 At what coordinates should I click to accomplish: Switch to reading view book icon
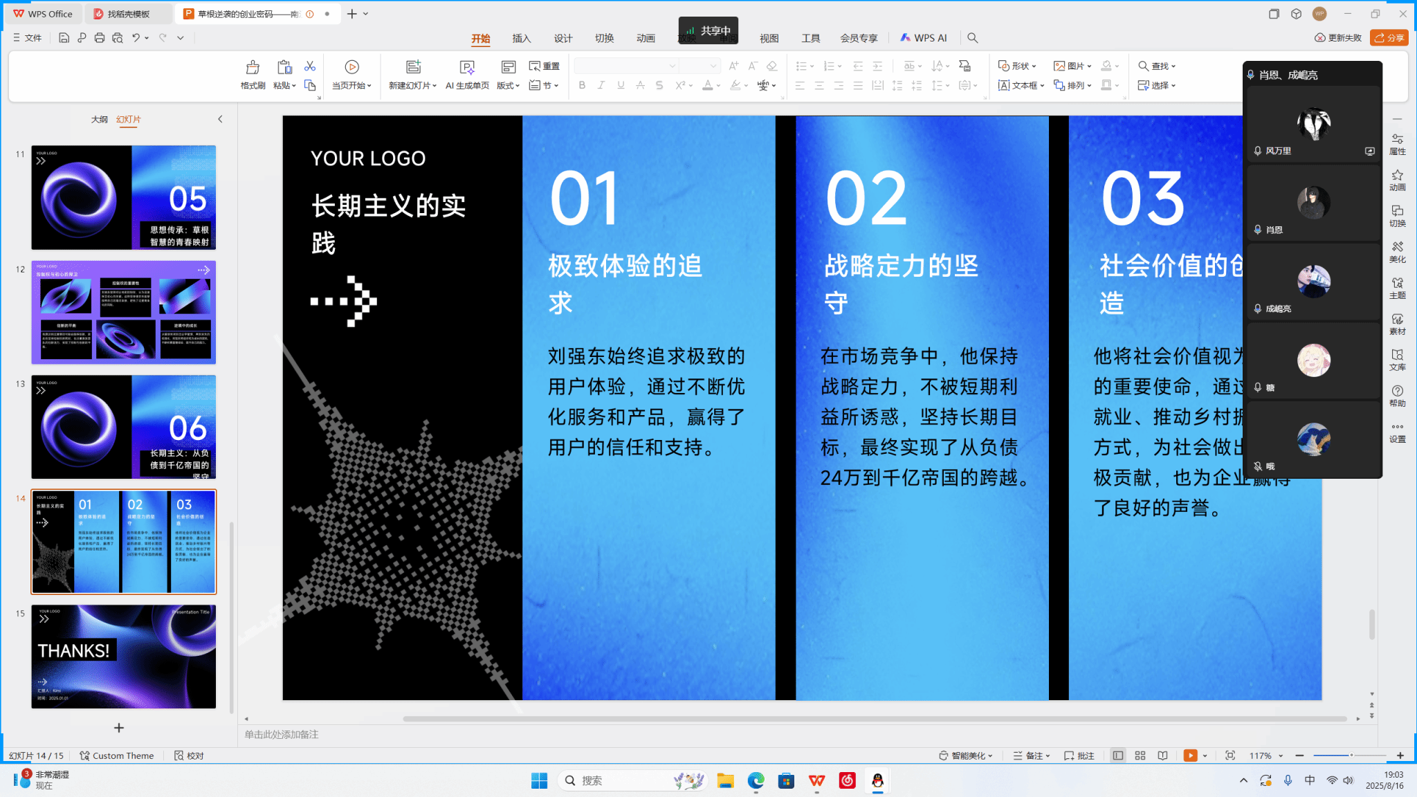point(1162,755)
